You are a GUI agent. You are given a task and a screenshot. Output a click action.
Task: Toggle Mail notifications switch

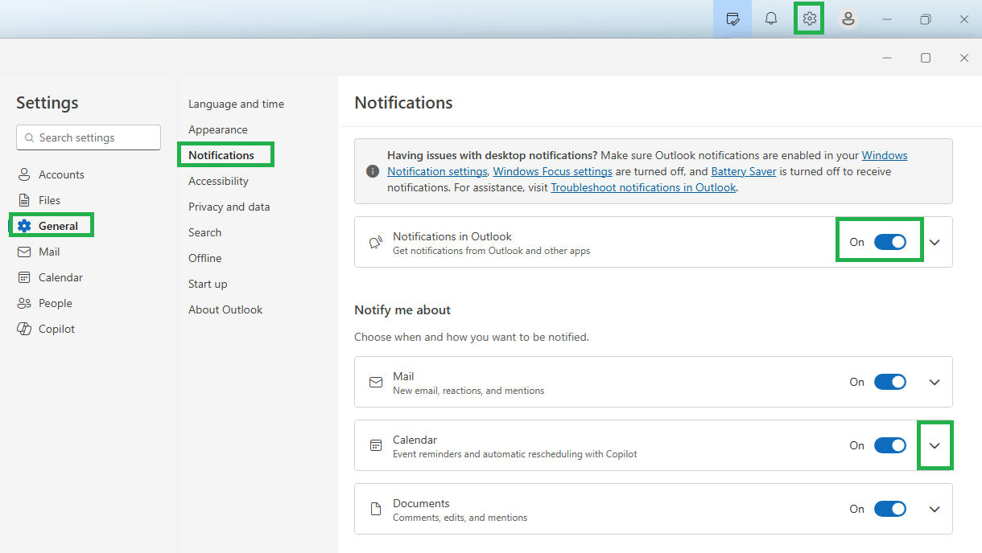click(890, 382)
